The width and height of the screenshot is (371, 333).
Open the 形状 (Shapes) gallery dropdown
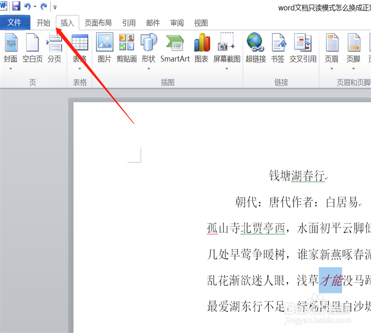pyautogui.click(x=148, y=69)
